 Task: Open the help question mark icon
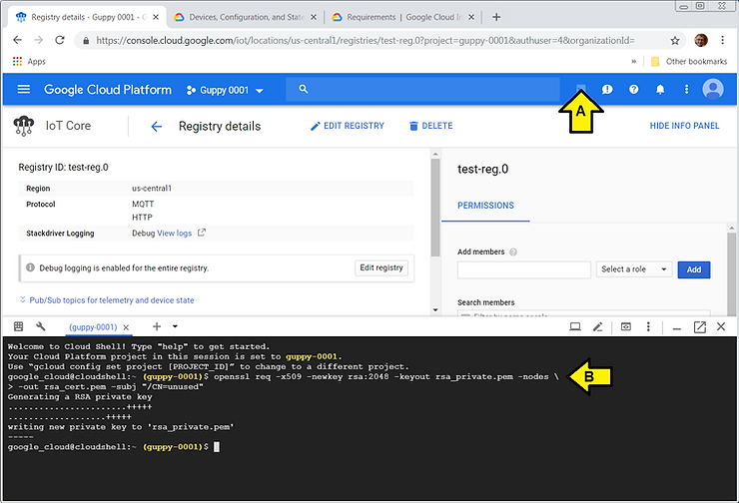coord(633,90)
